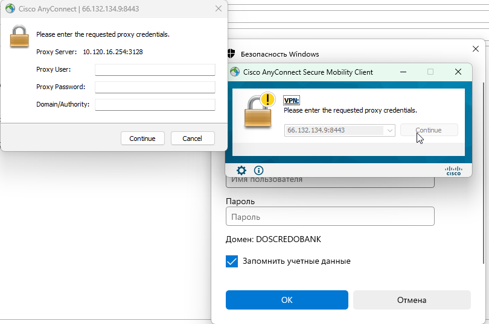The width and height of the screenshot is (489, 324).
Task: Focus the Proxy Password input field
Action: tap(155, 87)
